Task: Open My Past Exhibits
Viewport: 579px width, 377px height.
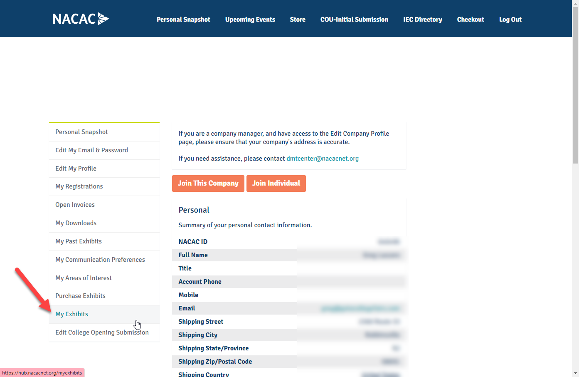Action: point(104,241)
